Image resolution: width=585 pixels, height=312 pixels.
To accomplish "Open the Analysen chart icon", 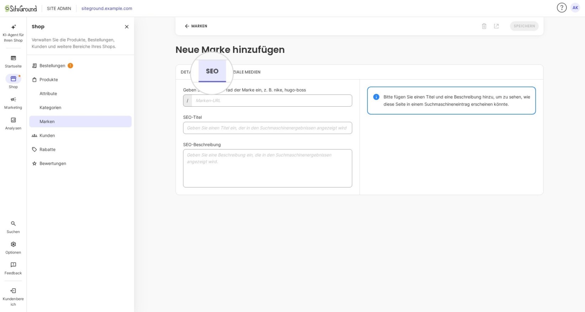I will coord(13,120).
